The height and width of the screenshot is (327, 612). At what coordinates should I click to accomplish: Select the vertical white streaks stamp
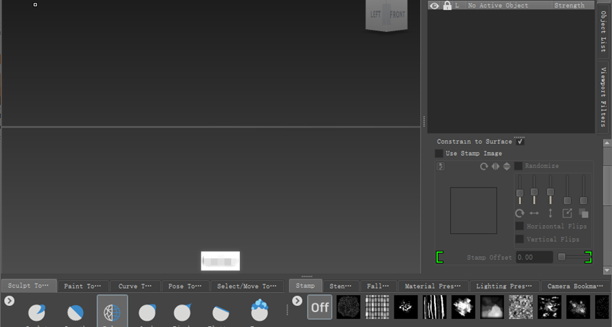435,307
